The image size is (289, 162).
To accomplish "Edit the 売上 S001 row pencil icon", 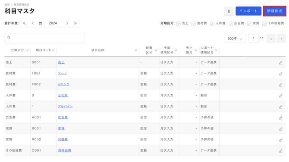I will [x=280, y=63].
